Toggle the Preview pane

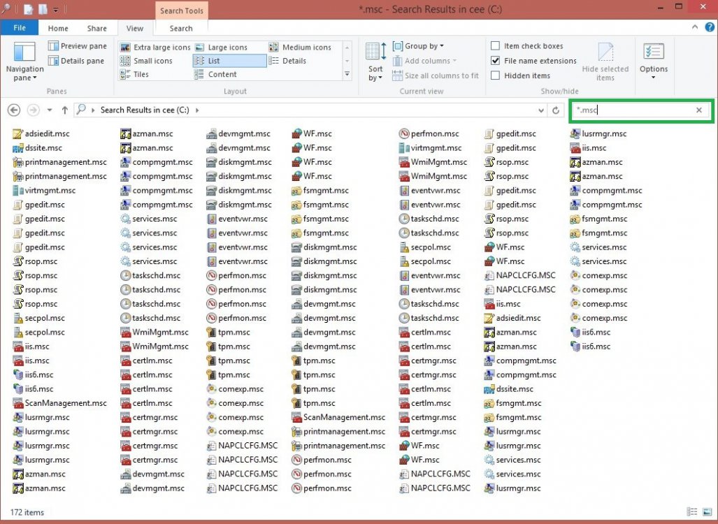coord(78,46)
